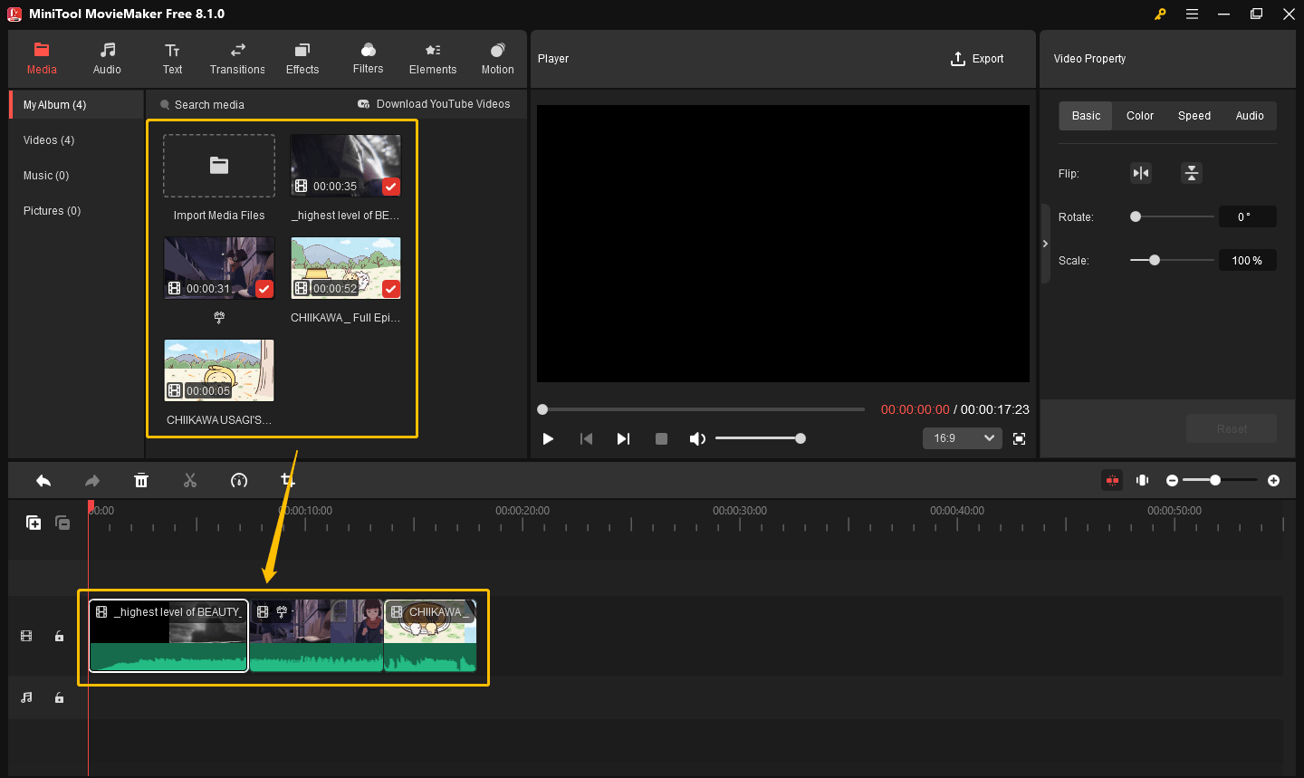
Task: Open the crop tool
Action: coord(288,480)
